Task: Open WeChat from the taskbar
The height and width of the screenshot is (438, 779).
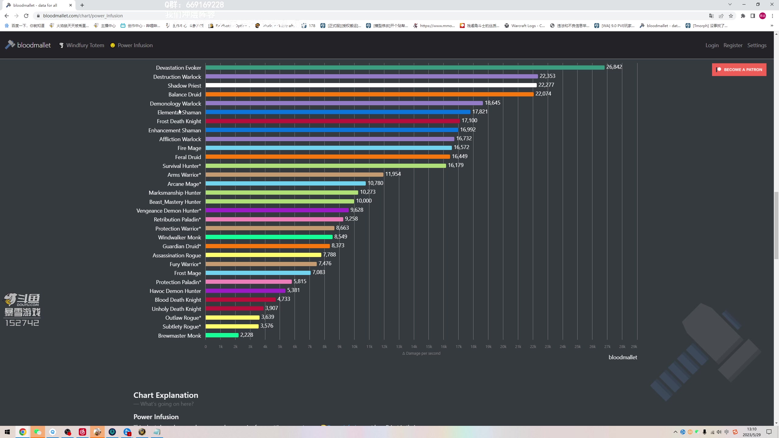Action: pos(37,432)
